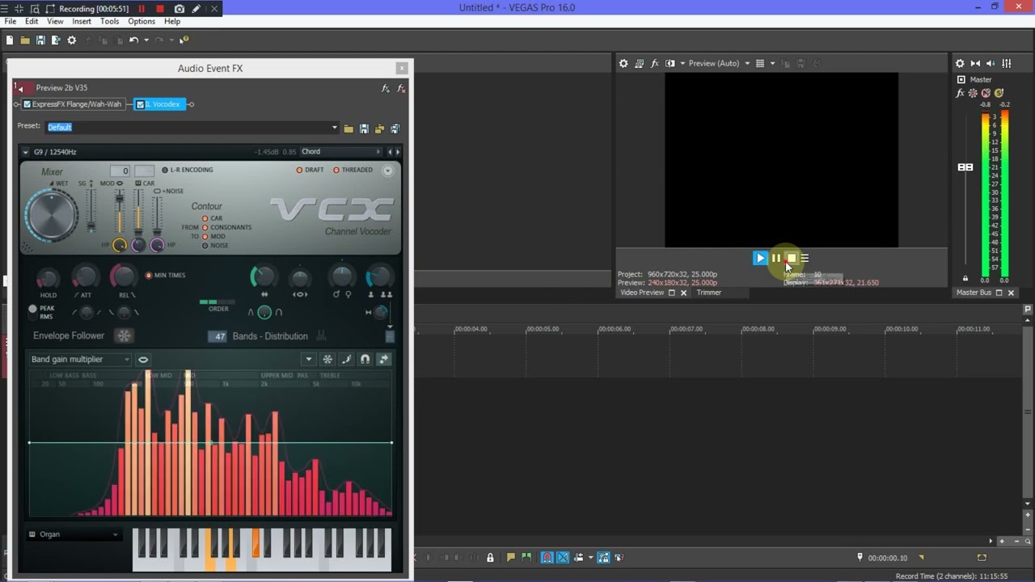Viewport: 1035px width, 582px height.
Task: Select the next preset arrow beside Chord
Action: tap(397, 152)
